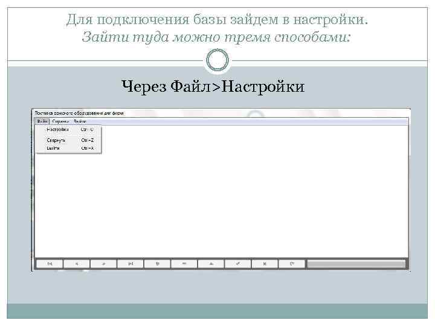
Task: Refresh data using navigator refresh button
Action: 292,264
